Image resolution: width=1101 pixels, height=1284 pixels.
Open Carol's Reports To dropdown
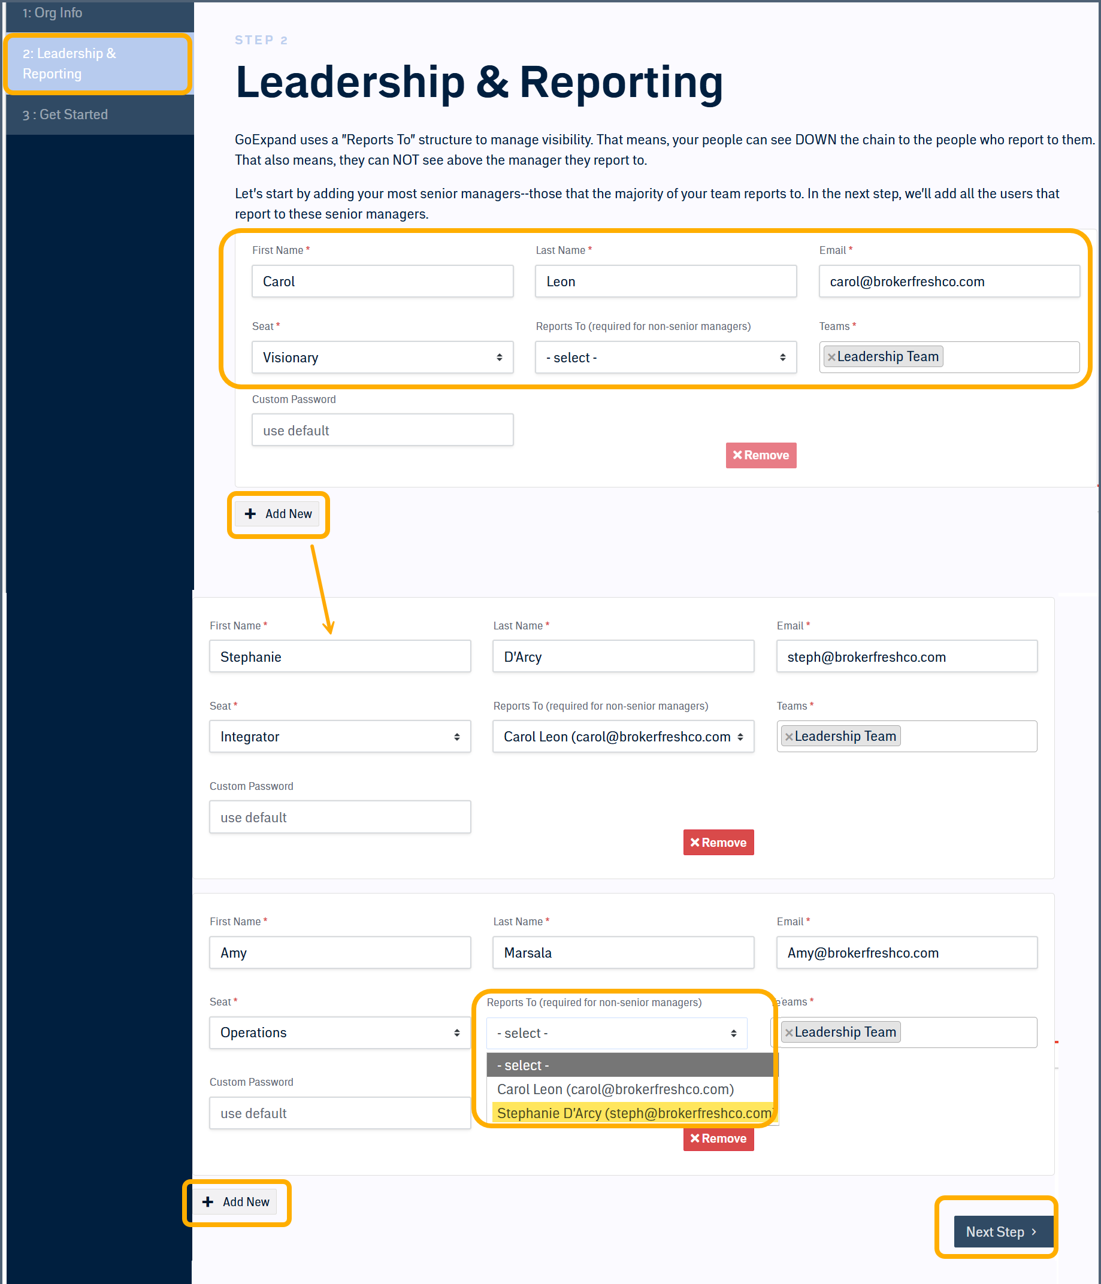click(665, 358)
